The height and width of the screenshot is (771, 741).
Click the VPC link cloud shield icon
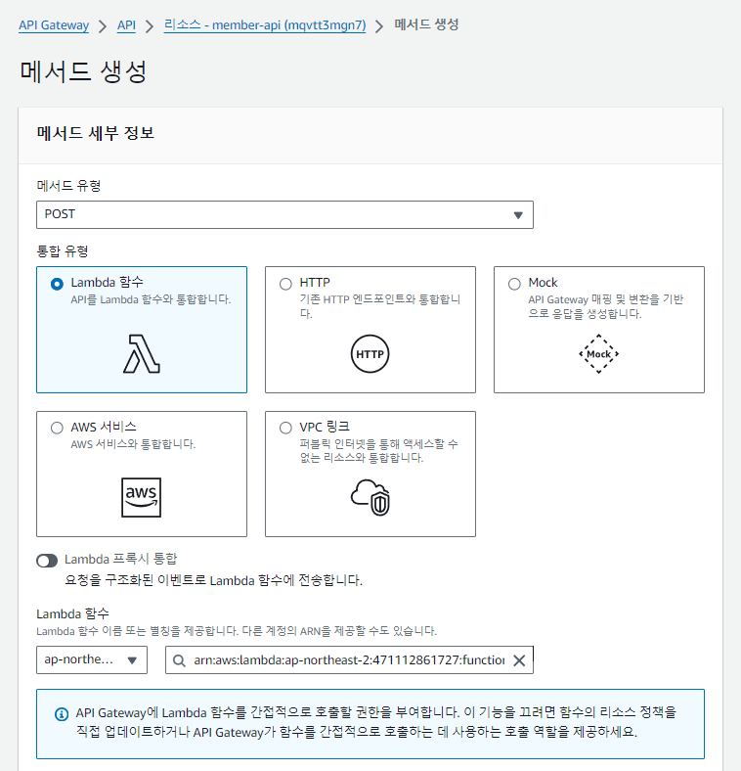click(370, 497)
